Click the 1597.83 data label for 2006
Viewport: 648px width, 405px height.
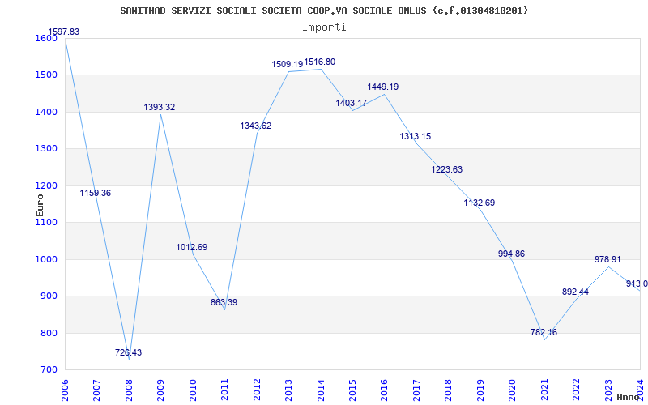pos(64,32)
